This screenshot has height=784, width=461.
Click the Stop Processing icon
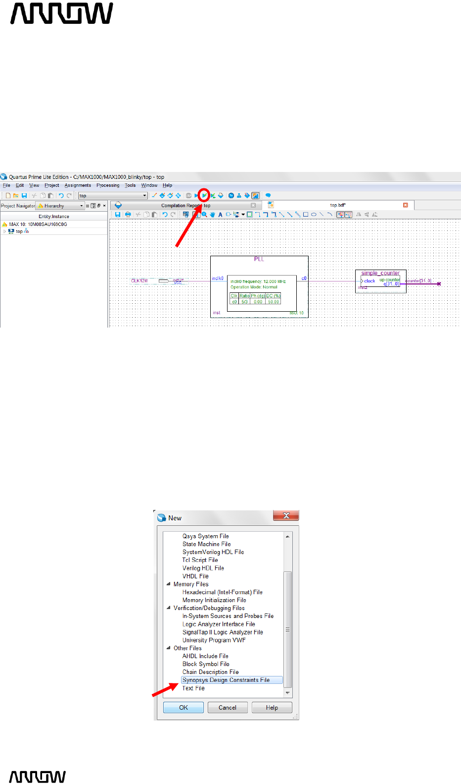(188, 196)
